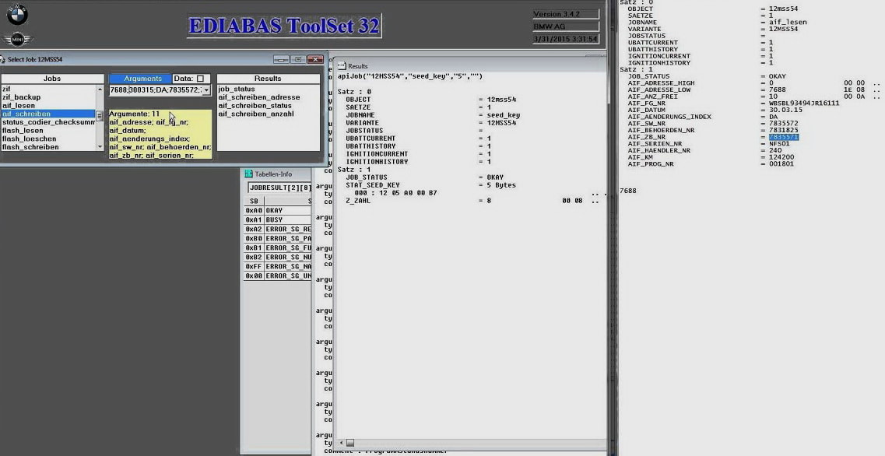Click the Jobs list scroll down arrow
The image size is (885, 456).
coord(100,147)
